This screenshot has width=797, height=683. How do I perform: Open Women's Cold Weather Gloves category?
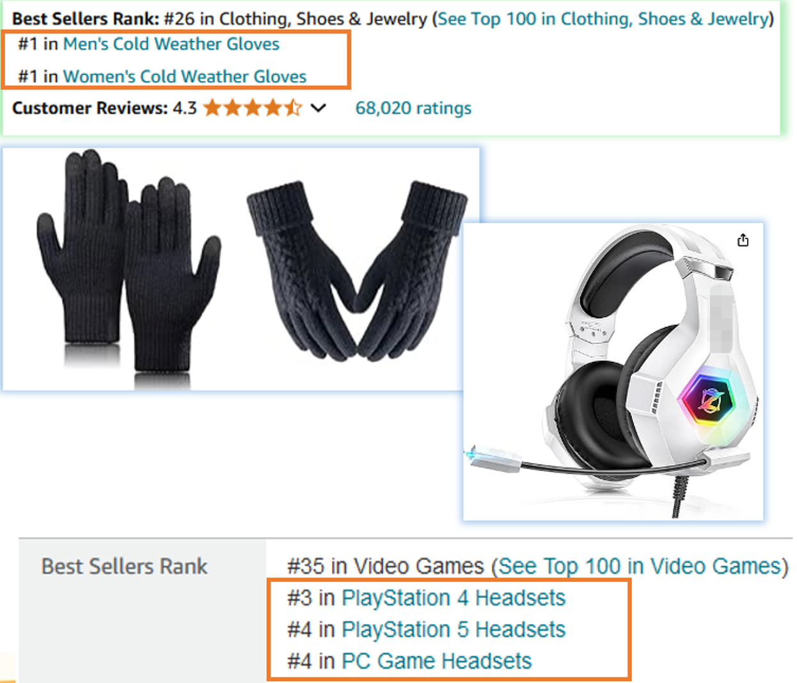click(x=185, y=77)
